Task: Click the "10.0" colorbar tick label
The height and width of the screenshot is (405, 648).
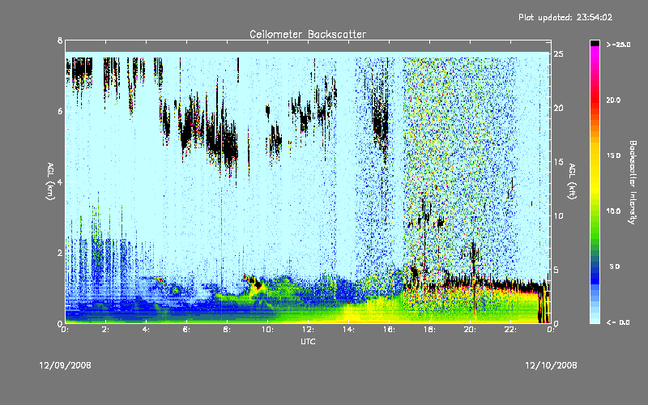Action: (613, 211)
